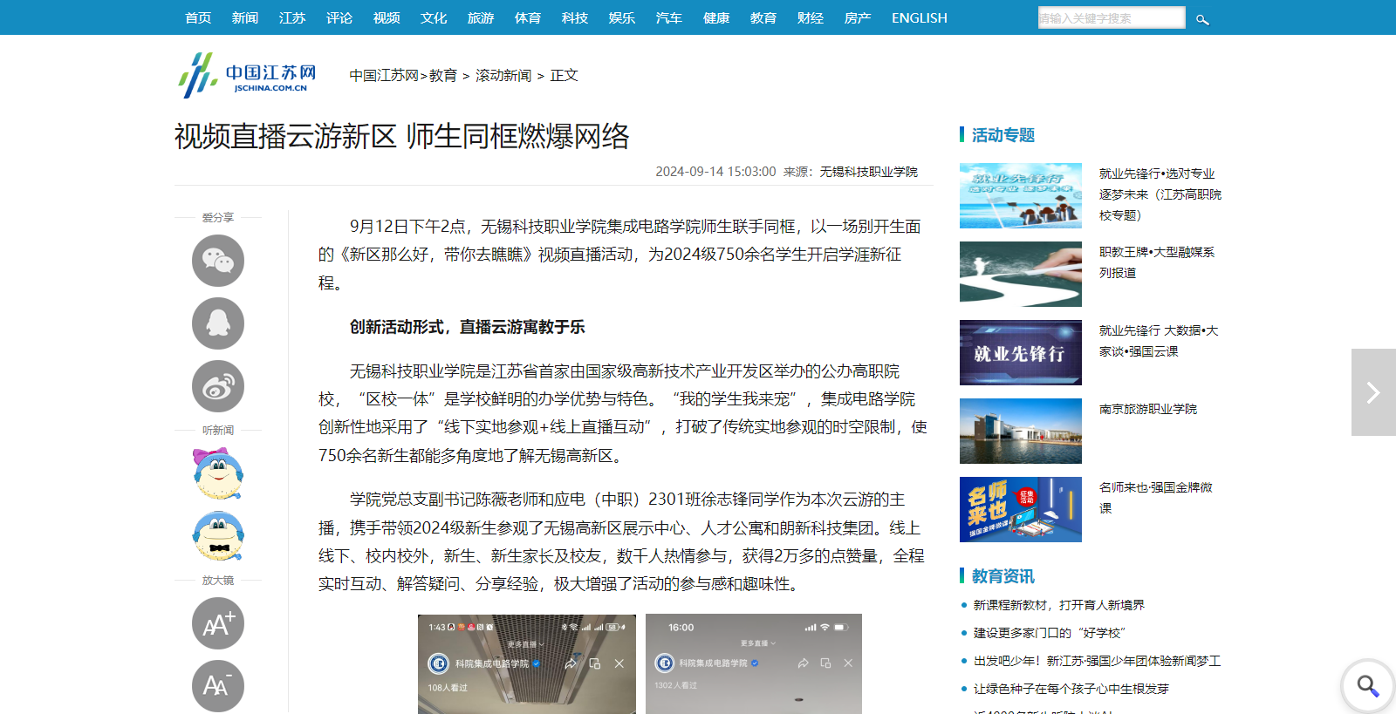Viewport: 1396px width, 714px height.
Task: Decrease font size with A- icon
Action: coord(218,686)
